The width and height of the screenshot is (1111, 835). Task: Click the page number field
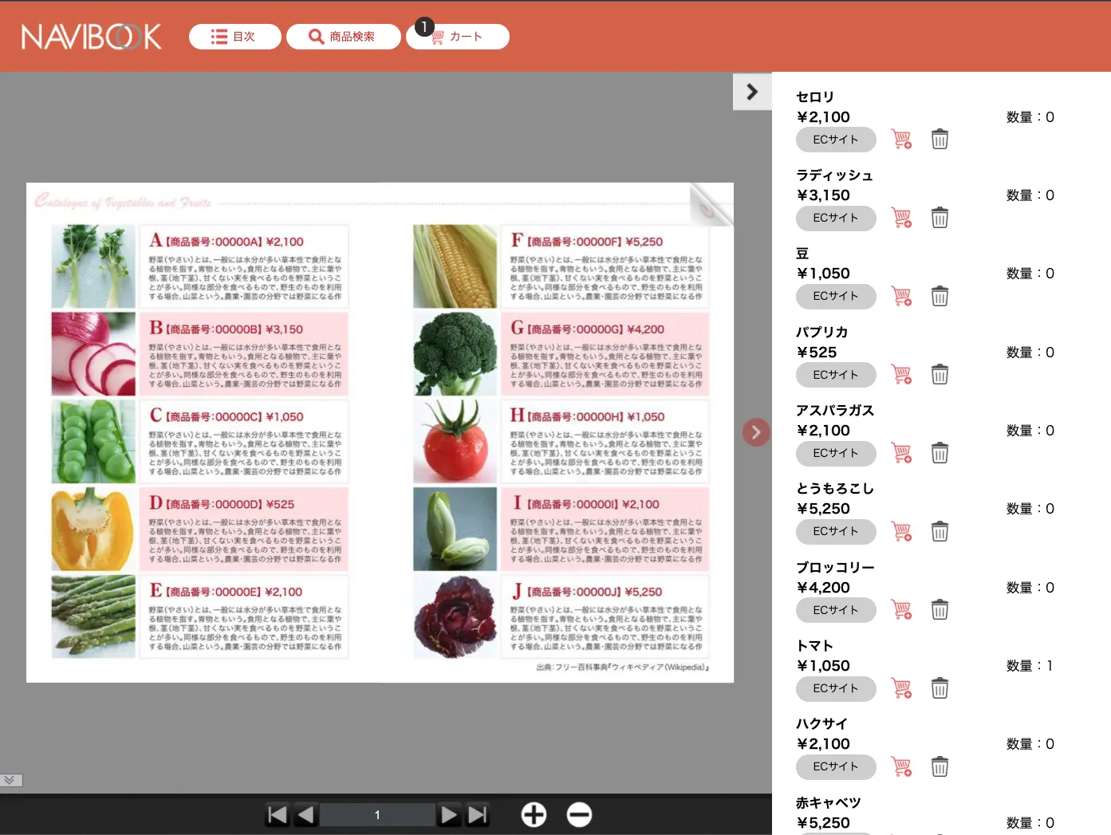pyautogui.click(x=377, y=814)
